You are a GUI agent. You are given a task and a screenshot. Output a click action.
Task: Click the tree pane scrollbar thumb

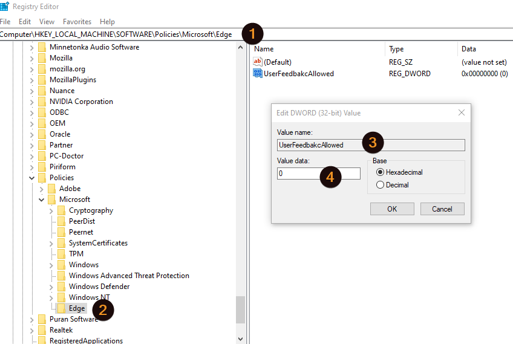[241, 310]
